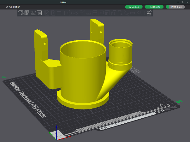
Task: Click the Print plate button
Action: 176,7
